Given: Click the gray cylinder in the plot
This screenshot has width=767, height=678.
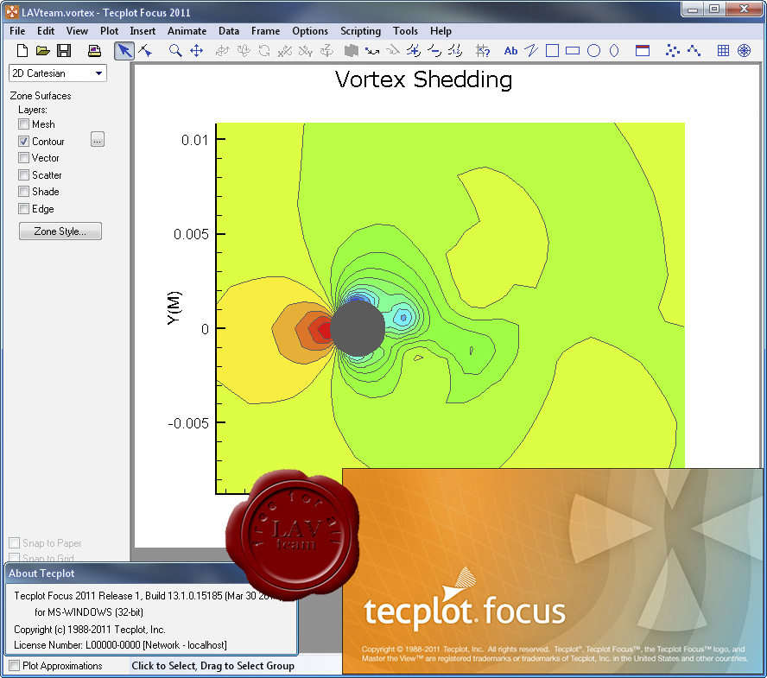Looking at the screenshot, I should click(x=358, y=328).
